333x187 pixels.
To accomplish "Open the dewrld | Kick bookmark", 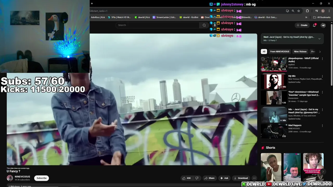I will click(x=142, y=17).
